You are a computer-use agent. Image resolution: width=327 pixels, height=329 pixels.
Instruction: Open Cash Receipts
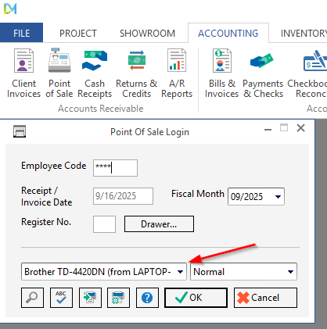(x=95, y=73)
